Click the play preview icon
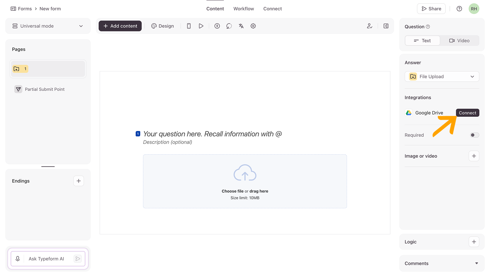This screenshot has width=490, height=277. pyautogui.click(x=201, y=26)
